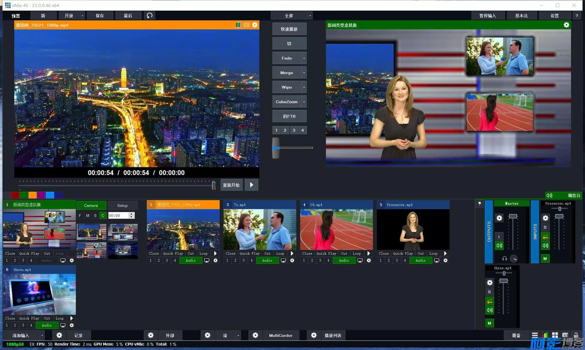Click monitor icon under 7x.mp4 input

pyautogui.click(x=283, y=260)
